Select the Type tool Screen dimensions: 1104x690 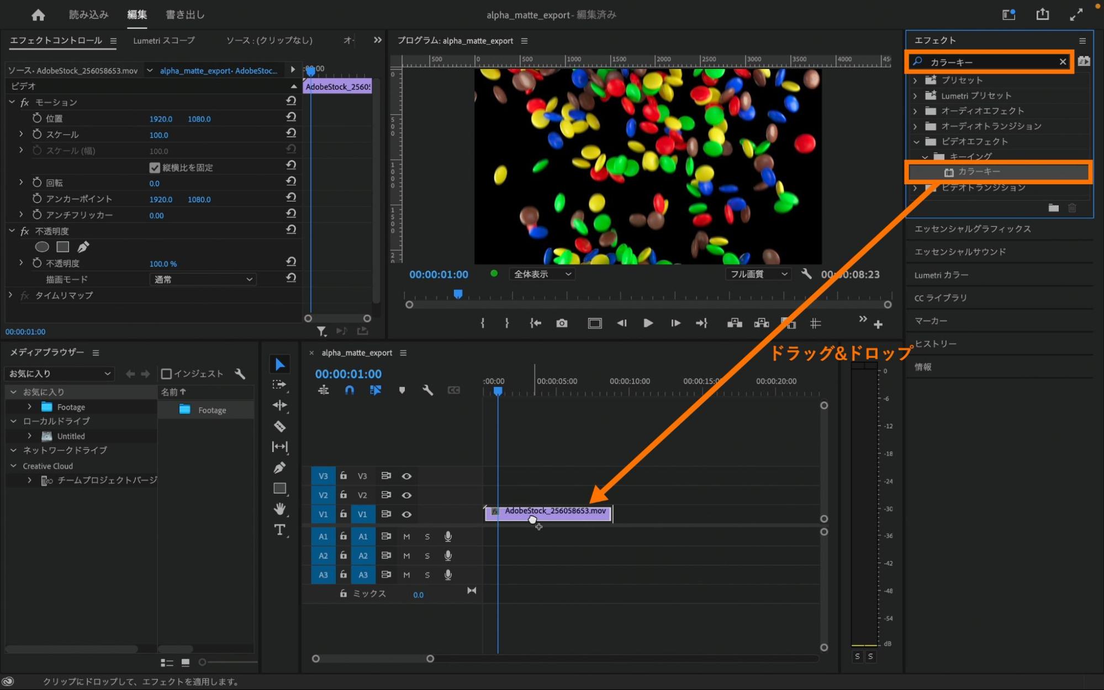279,530
